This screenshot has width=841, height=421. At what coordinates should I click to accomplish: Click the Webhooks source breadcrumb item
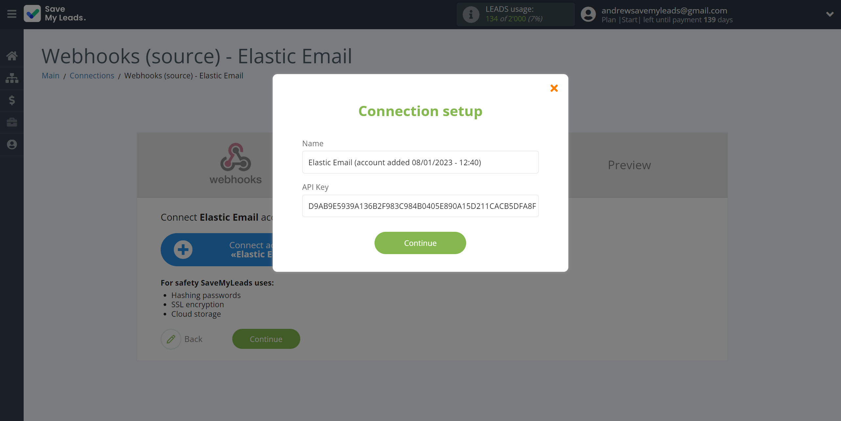183,75
